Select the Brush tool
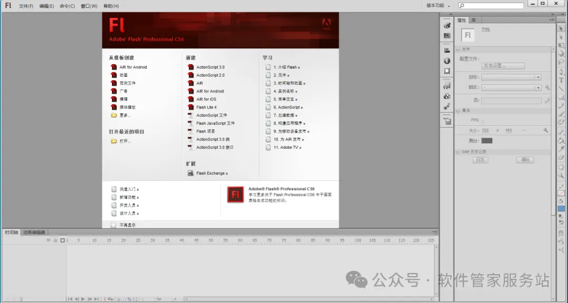Viewport: 568px width, 303px height. pos(561,114)
